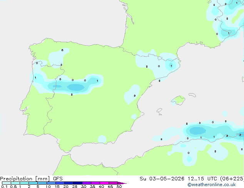The height and width of the screenshot is (188, 244).
Task: Click the 45–50 mm legend color swatch
Action: point(113,183)
